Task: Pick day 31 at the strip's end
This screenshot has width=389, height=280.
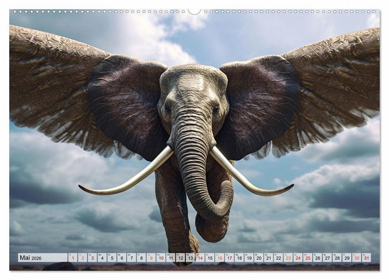Action: click(366, 258)
